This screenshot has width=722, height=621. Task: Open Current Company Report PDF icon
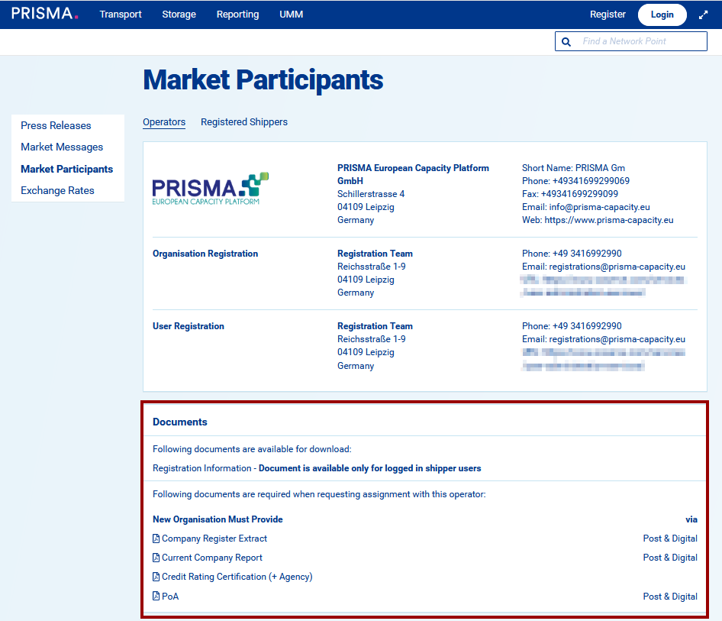pyautogui.click(x=156, y=558)
